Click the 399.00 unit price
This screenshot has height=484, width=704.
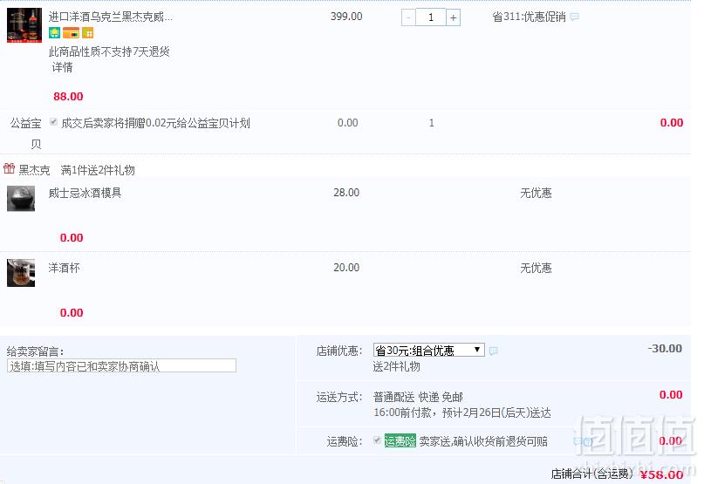click(346, 17)
